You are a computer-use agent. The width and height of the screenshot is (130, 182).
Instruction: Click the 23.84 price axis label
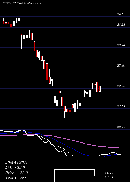click(121, 45)
